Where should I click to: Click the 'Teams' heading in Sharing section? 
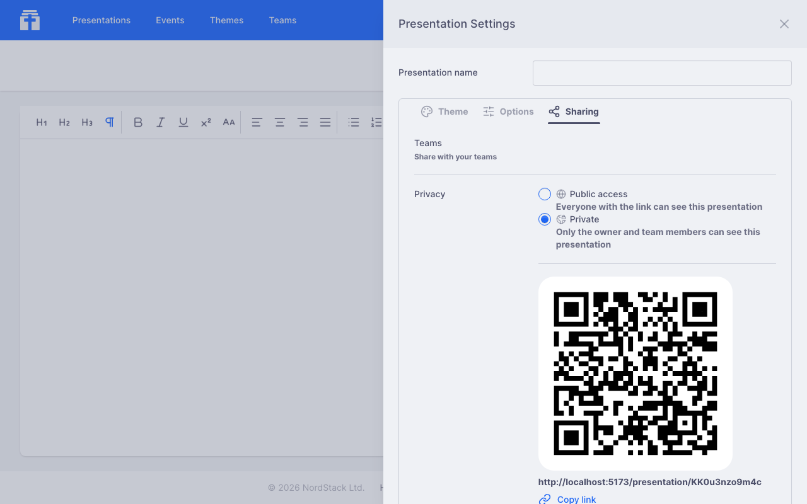pos(428,143)
